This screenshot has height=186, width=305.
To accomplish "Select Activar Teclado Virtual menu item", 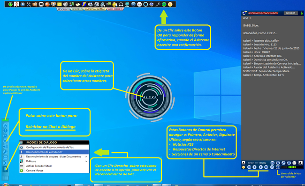I will 54,166.
